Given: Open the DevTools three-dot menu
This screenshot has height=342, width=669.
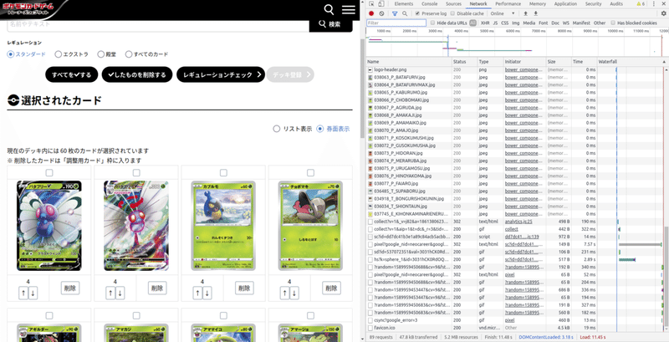Looking at the screenshot, I should point(653,4).
